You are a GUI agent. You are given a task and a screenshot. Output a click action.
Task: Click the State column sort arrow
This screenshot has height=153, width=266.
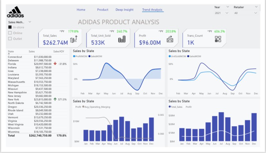(9, 54)
